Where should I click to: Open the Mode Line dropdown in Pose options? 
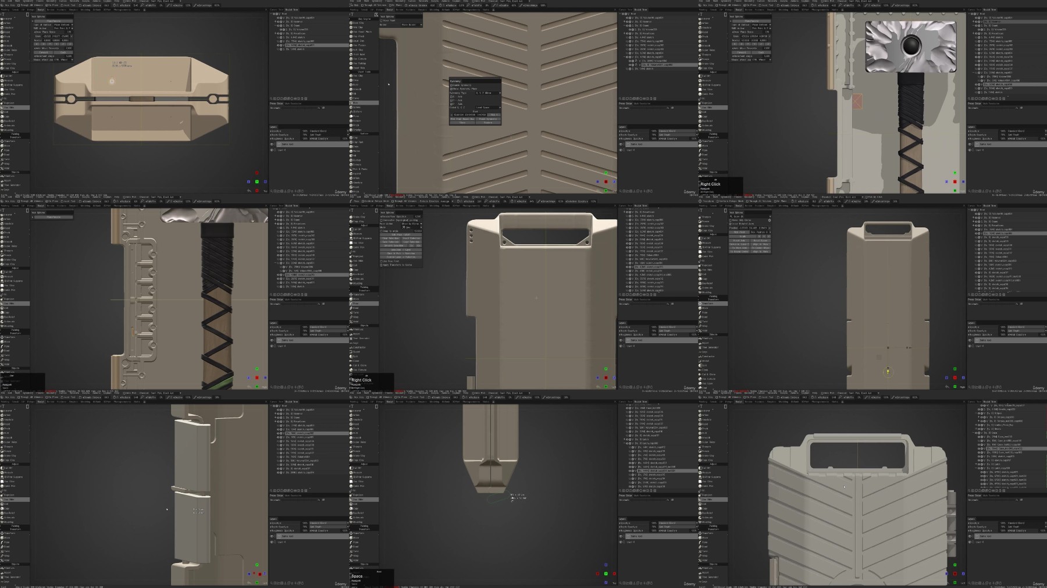tap(411, 227)
